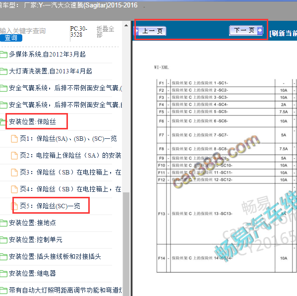Expand 带有自动大灯照明距离调节功能 folder
297x296 pixels.
[65, 290]
